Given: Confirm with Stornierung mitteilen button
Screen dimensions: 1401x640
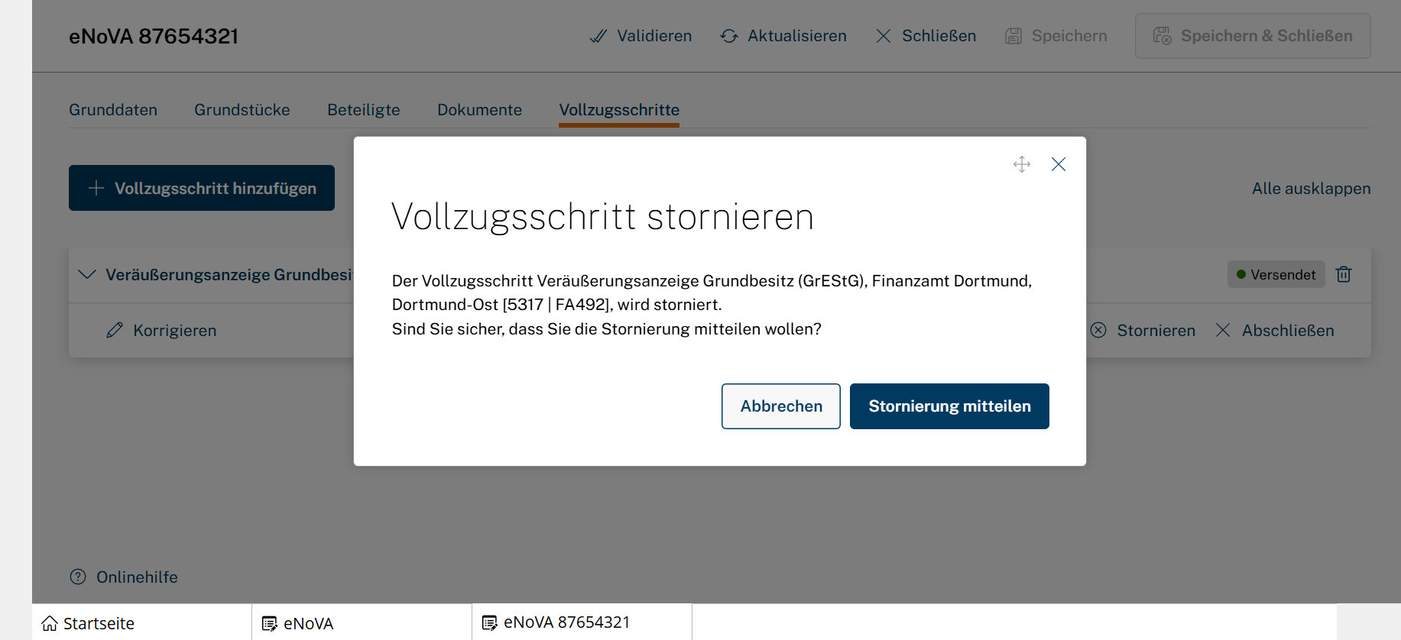Looking at the screenshot, I should pos(949,406).
